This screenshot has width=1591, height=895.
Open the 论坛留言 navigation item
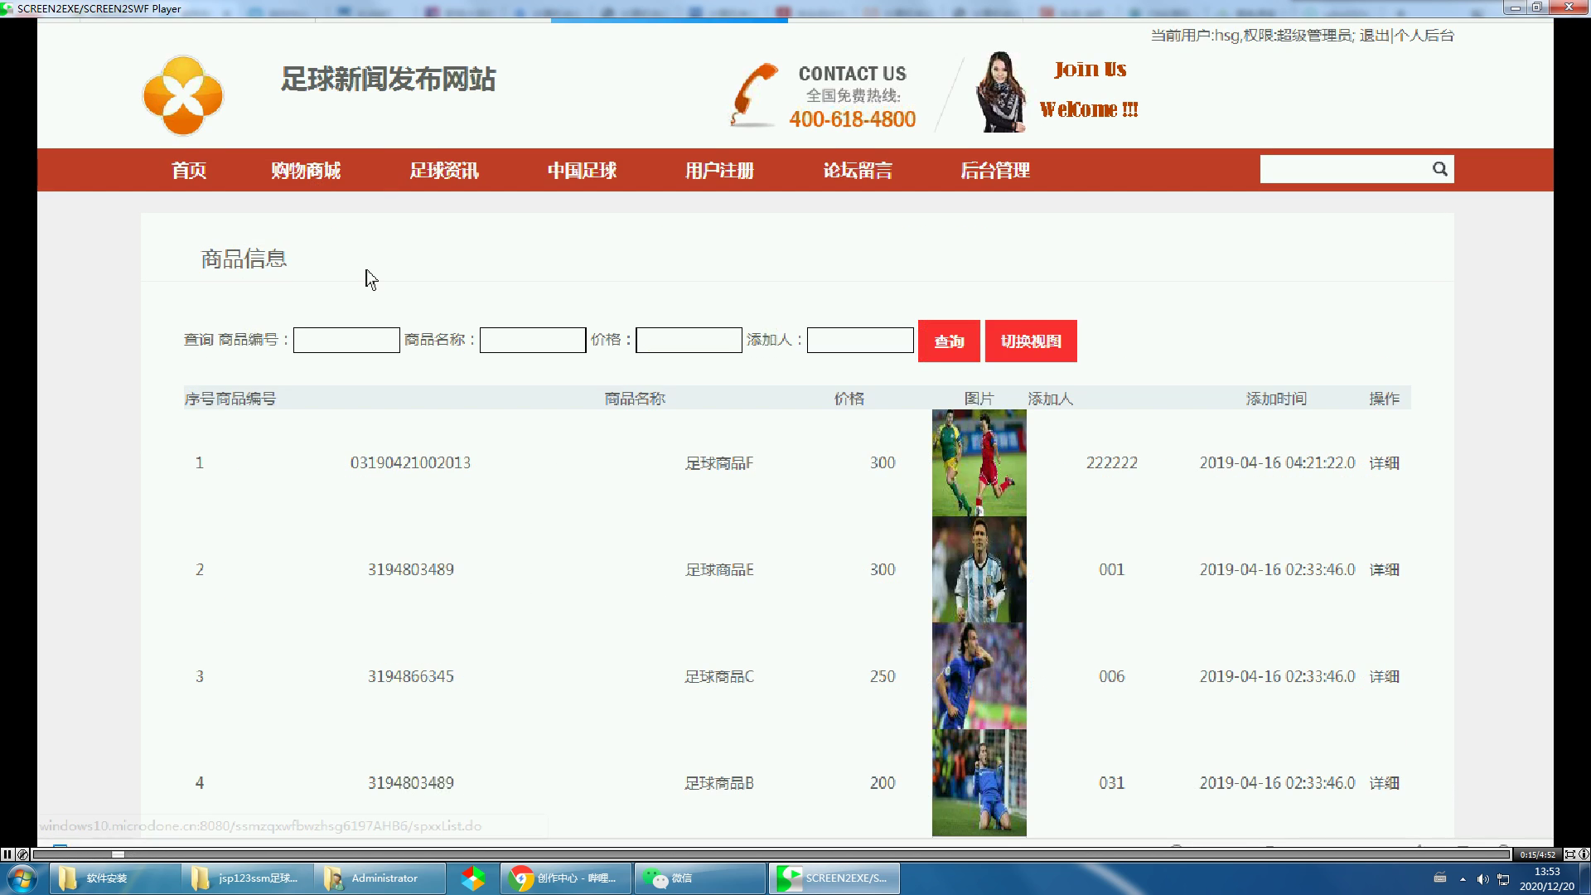coord(858,170)
